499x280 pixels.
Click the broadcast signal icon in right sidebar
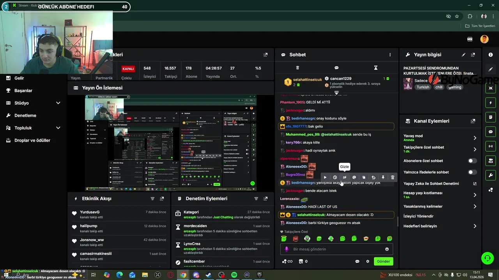pos(490,146)
